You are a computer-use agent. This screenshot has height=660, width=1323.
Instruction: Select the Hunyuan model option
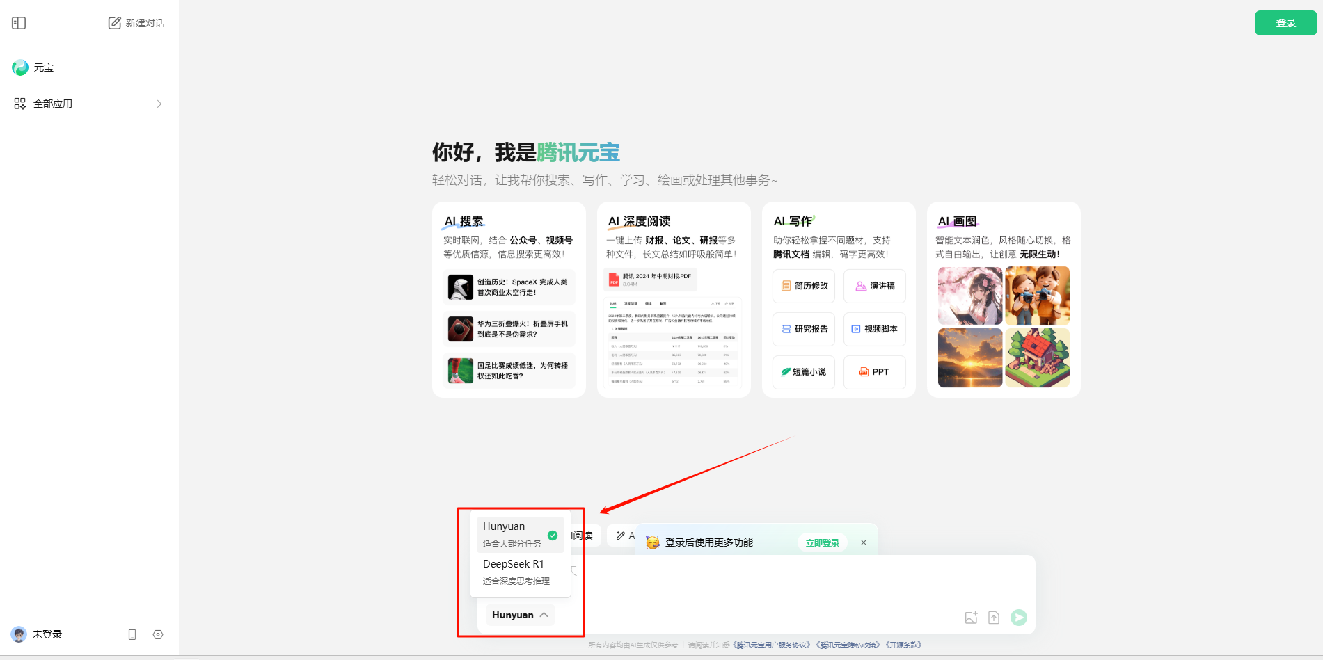click(x=521, y=534)
